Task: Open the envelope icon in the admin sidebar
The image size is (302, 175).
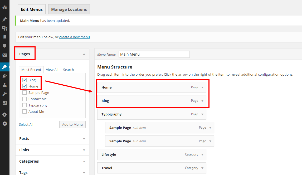Action: 4,55
